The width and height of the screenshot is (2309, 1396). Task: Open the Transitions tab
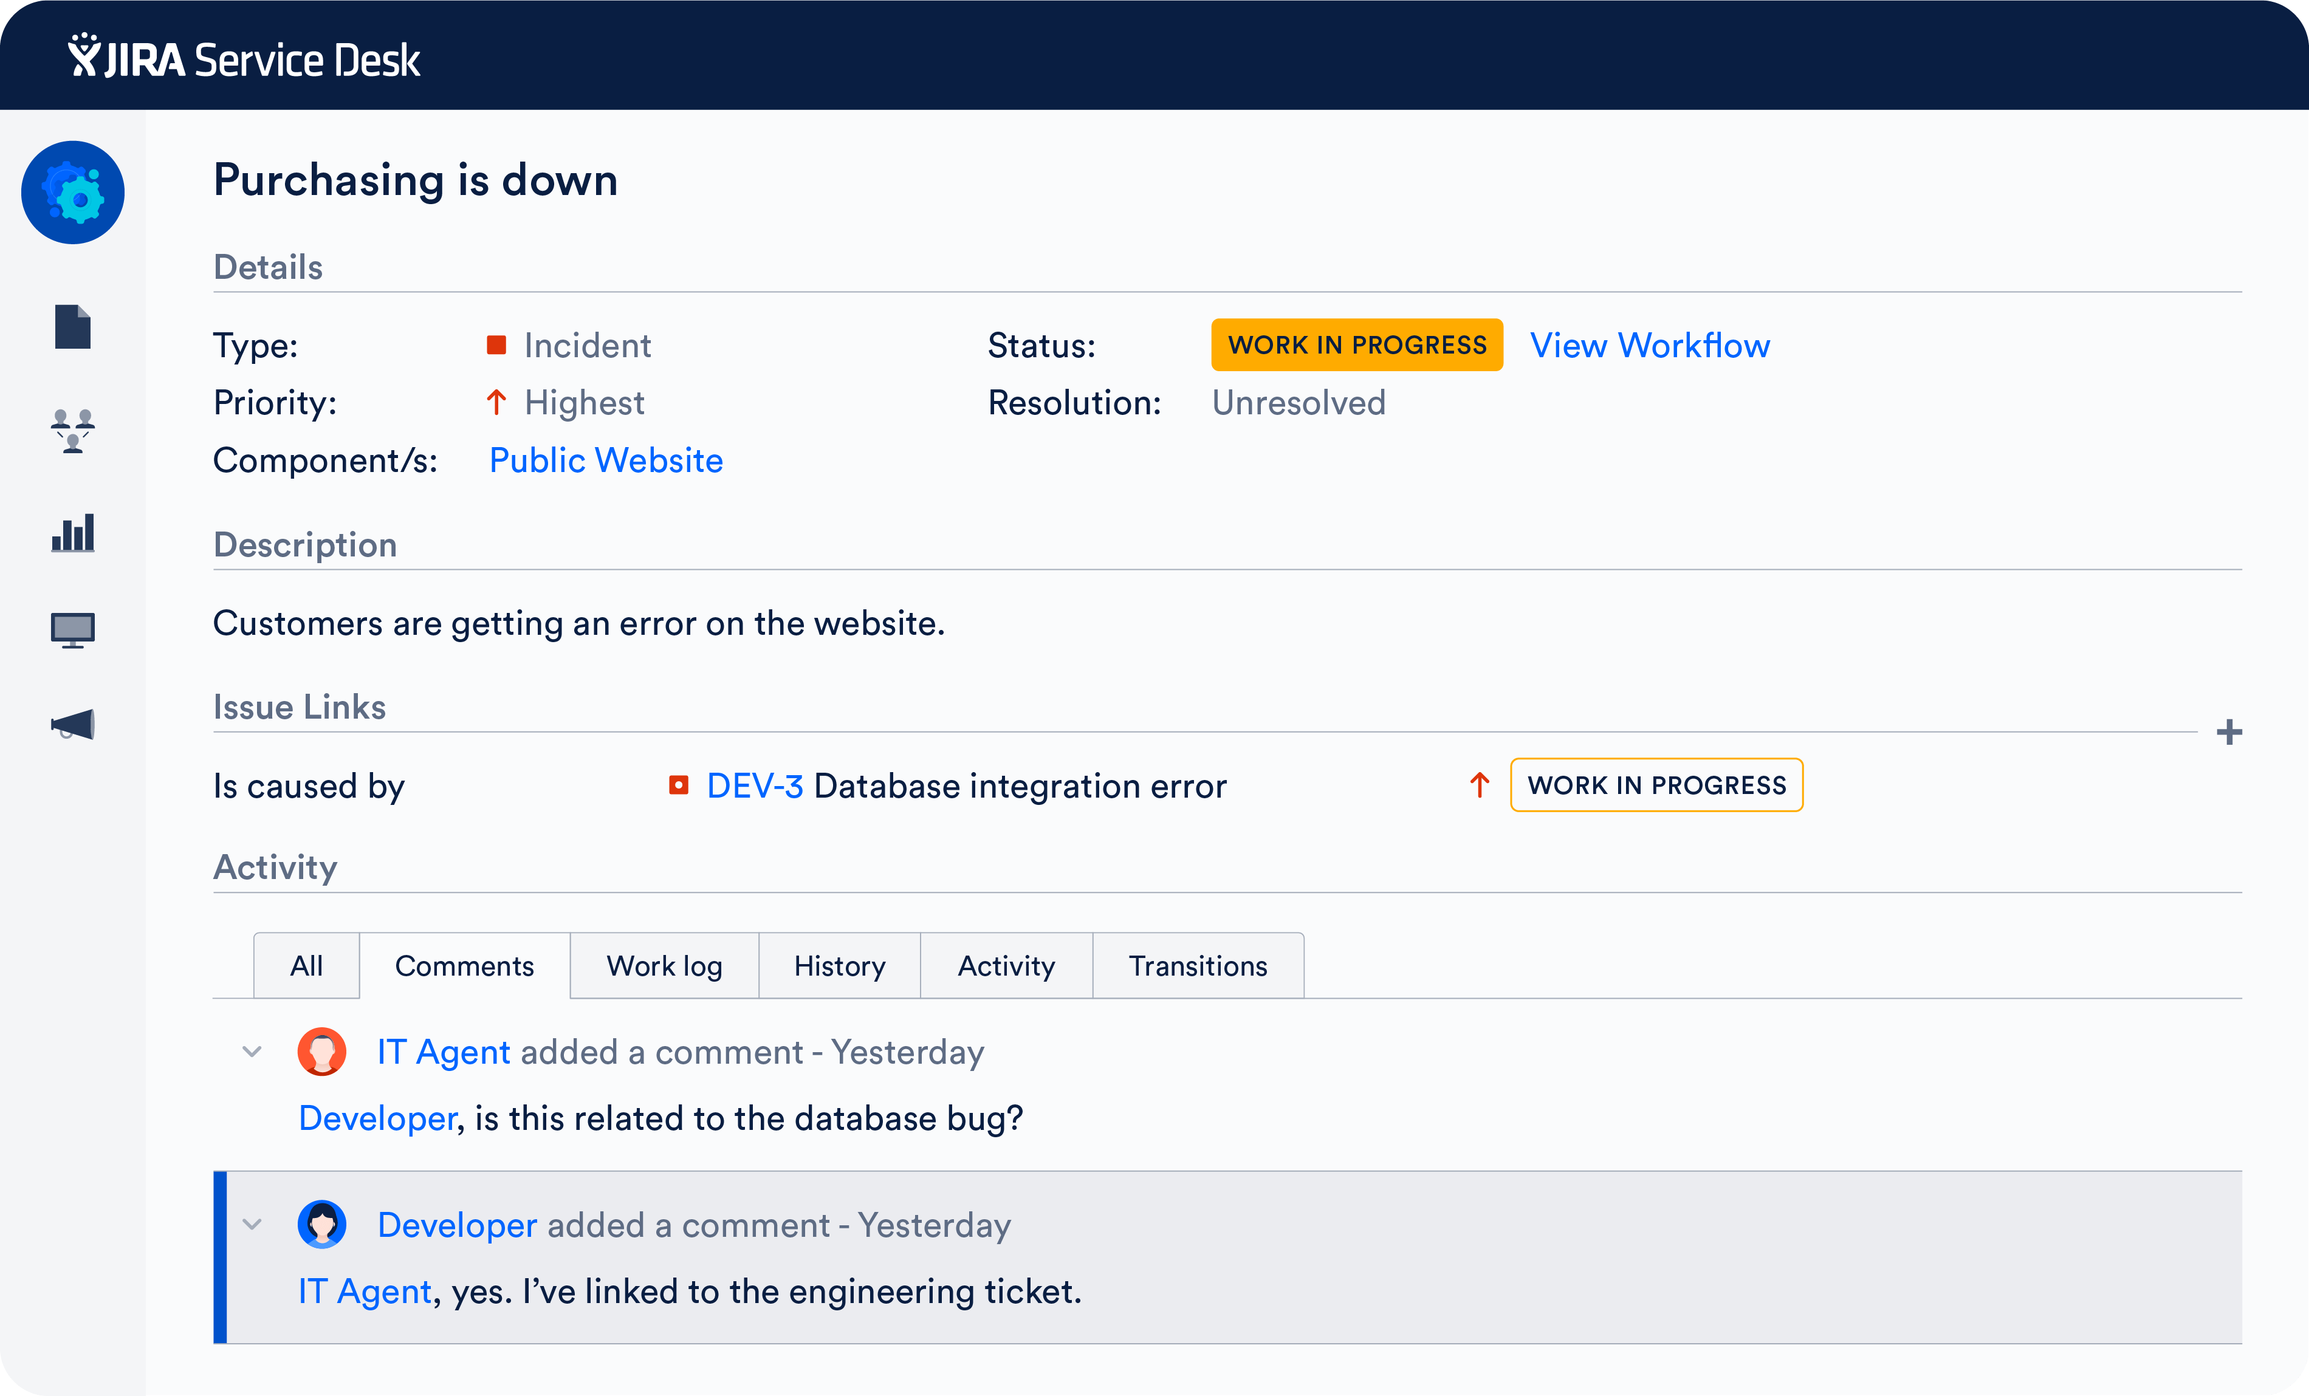click(x=1196, y=966)
